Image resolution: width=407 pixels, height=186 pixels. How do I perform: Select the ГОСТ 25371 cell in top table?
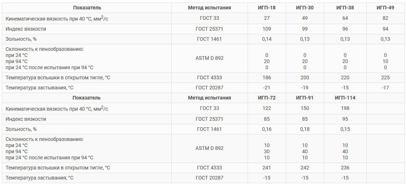209,29
